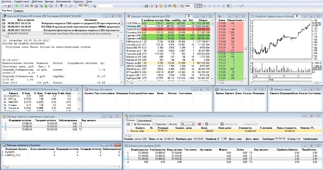Image resolution: width=323 pixels, height=170 pixels.
Task: Click the envelope icon of 16:15:15 news row
Action: (4, 30)
